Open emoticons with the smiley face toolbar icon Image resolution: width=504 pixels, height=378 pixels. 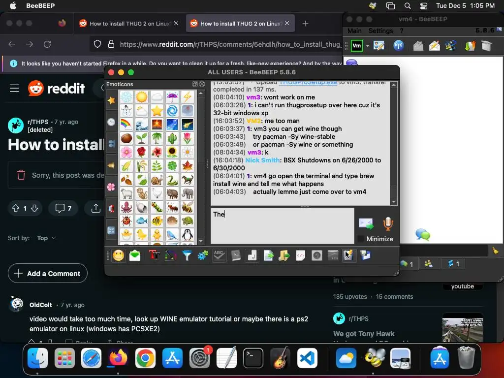[118, 255]
